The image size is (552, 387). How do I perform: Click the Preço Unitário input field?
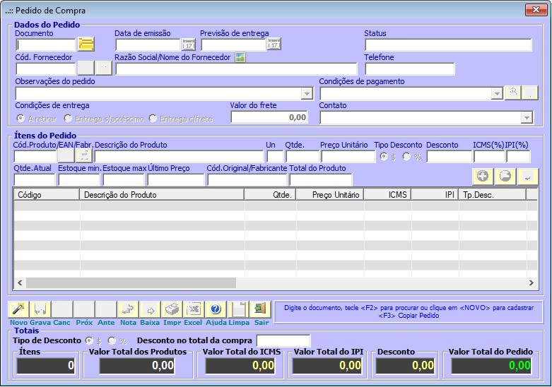click(348, 156)
